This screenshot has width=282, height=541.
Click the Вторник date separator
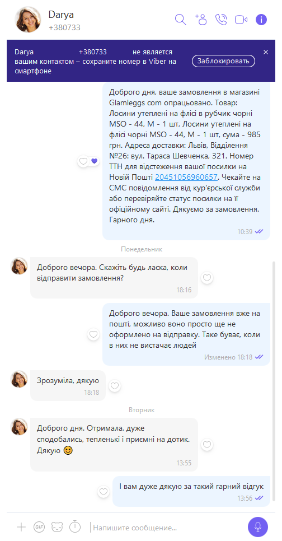click(x=142, y=410)
